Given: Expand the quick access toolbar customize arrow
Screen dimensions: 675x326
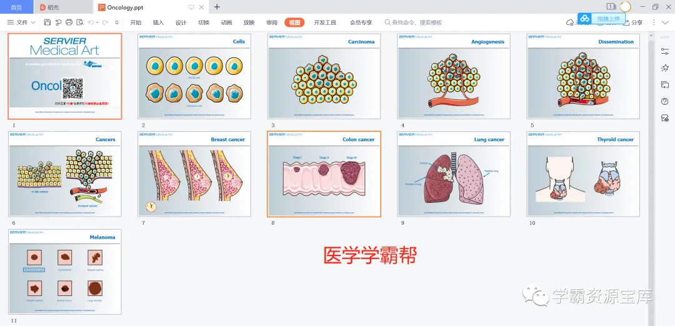Looking at the screenshot, I should click(x=117, y=22).
